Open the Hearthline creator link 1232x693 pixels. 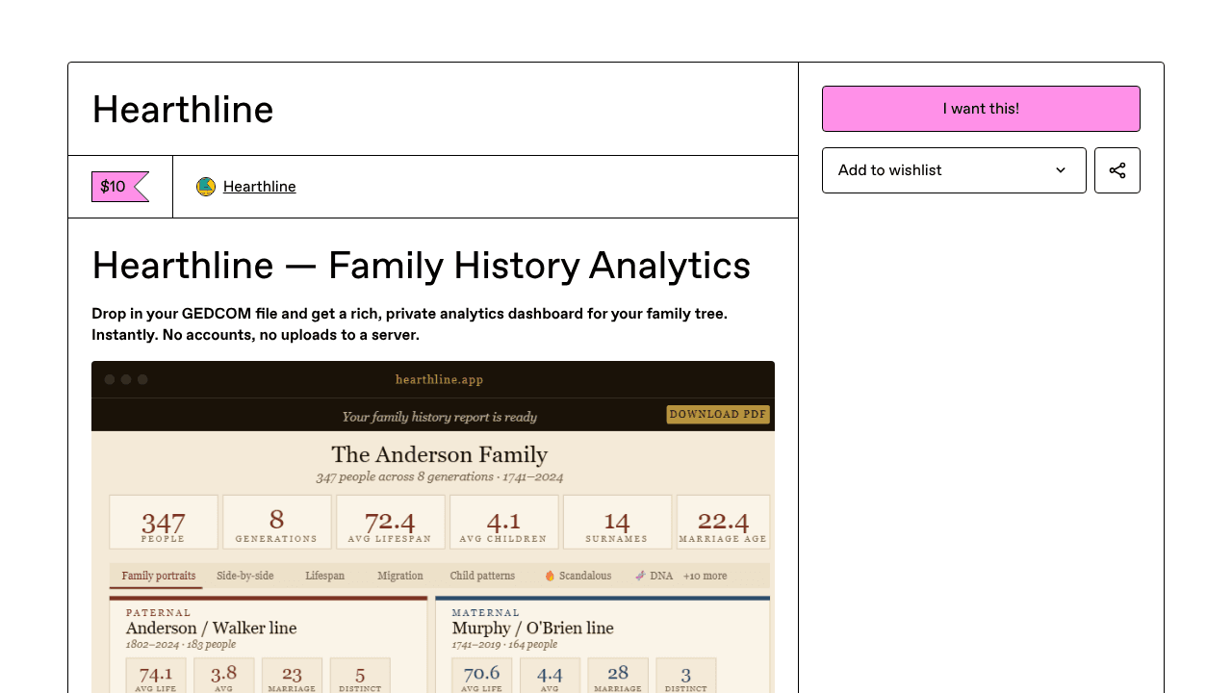259,187
